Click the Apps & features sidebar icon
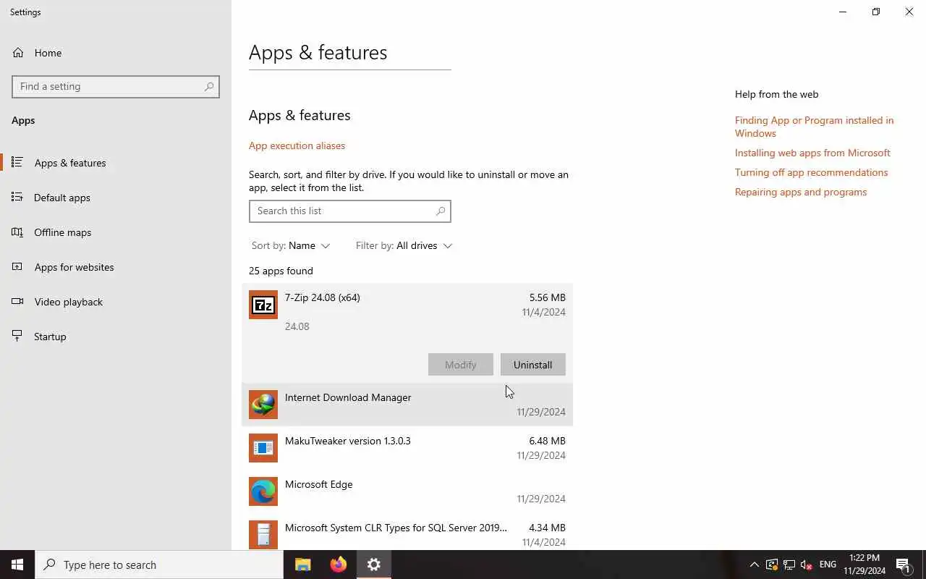Viewport: 926px width, 579px height. coord(17,163)
